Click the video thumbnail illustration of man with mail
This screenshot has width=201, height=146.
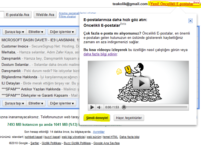pyautogui.click(x=138, y=82)
